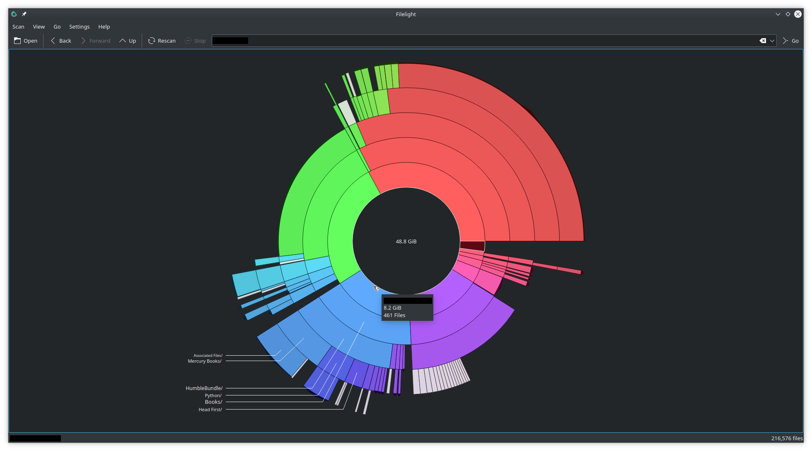Click the center circle showing 48.8 GiB
Viewport: 812px width, 451px height.
406,241
